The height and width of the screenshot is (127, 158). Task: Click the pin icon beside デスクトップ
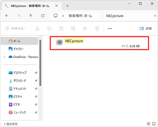click(36, 73)
